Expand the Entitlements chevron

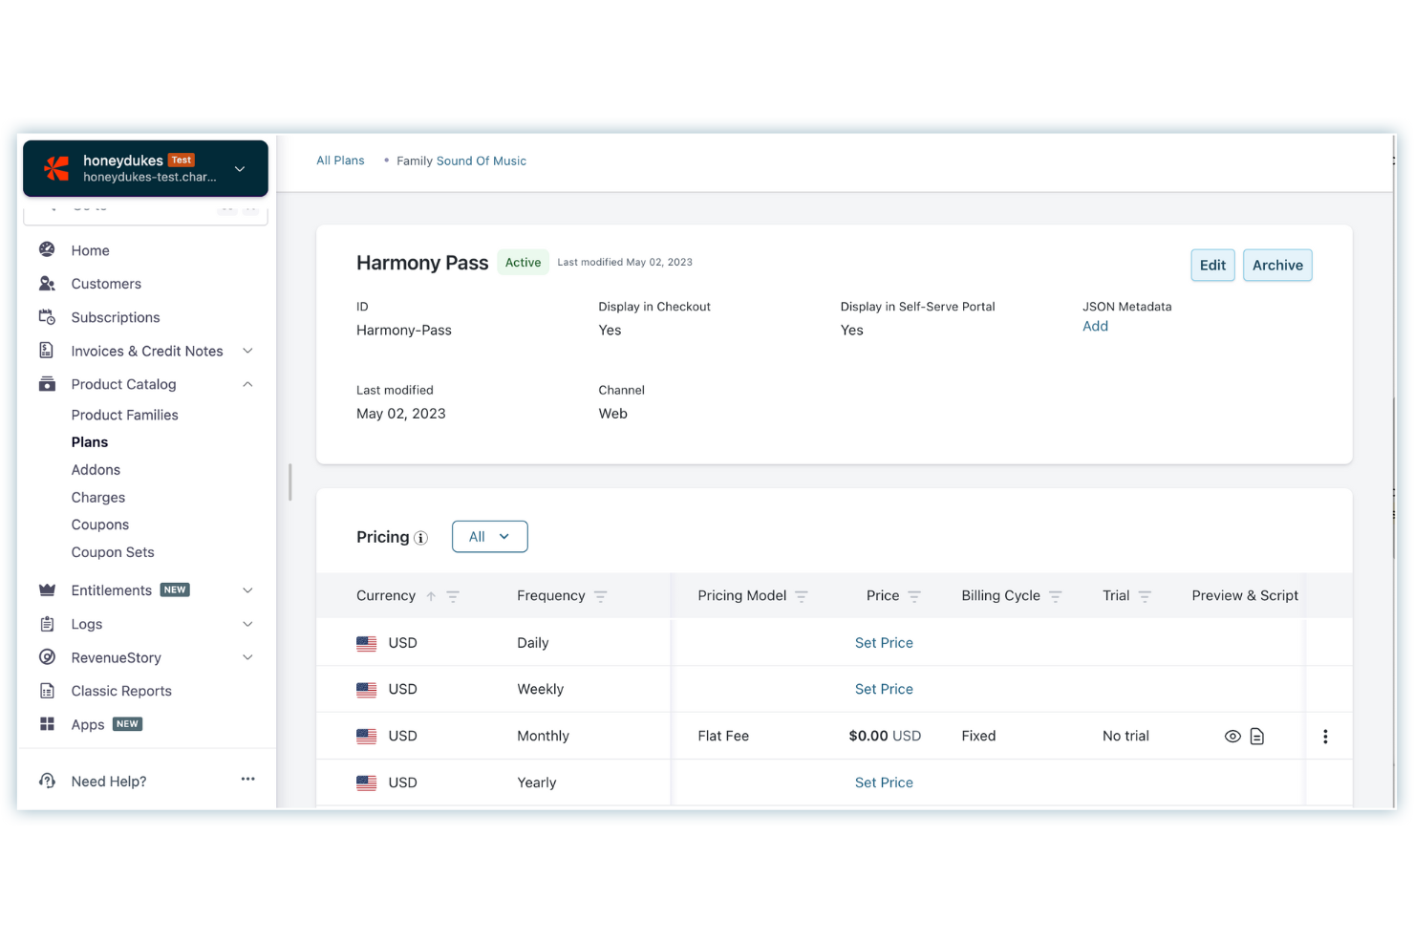pos(247,590)
